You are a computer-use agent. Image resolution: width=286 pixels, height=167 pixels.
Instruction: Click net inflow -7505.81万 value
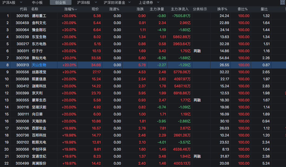181,16
